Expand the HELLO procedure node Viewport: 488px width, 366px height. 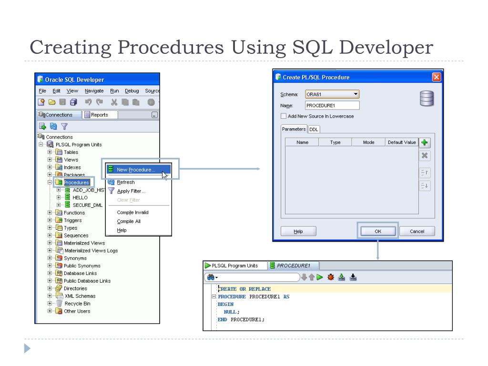point(59,197)
